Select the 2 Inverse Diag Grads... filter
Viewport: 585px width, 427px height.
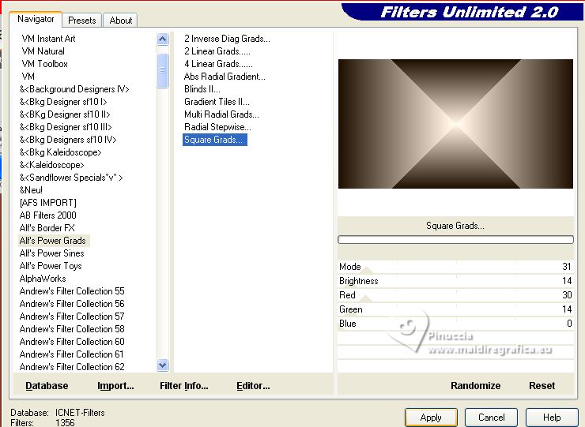point(227,39)
